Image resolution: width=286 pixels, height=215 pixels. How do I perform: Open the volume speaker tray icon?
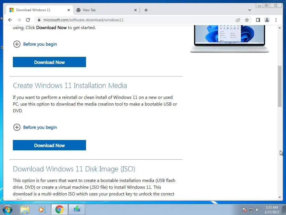tap(258, 209)
